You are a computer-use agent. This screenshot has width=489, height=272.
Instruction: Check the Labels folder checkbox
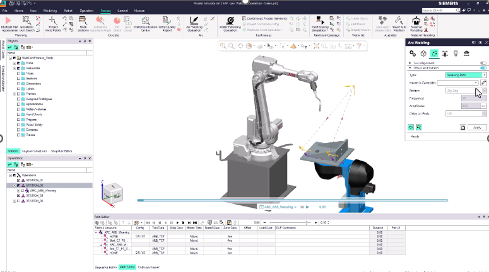pos(18,89)
